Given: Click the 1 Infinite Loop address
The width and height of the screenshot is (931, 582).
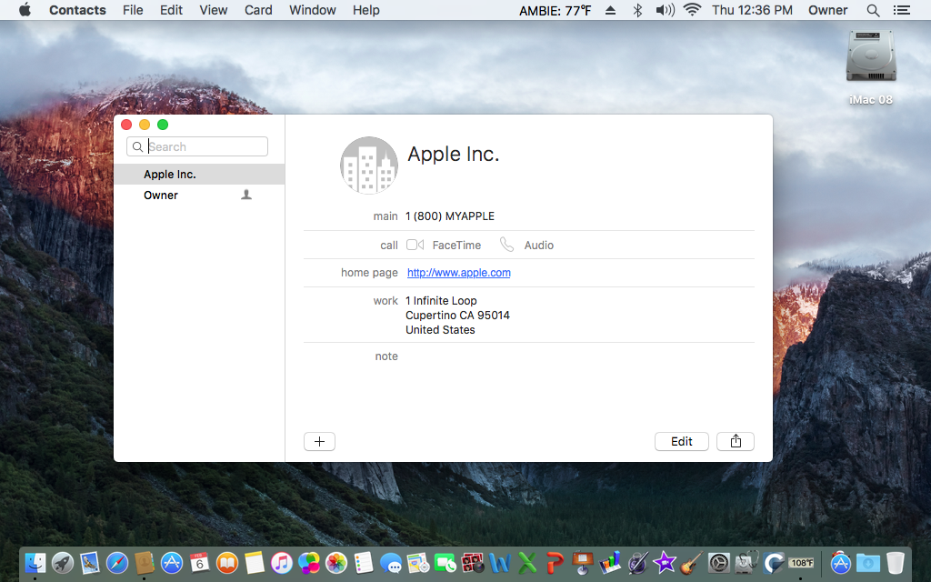Looking at the screenshot, I should (457, 315).
